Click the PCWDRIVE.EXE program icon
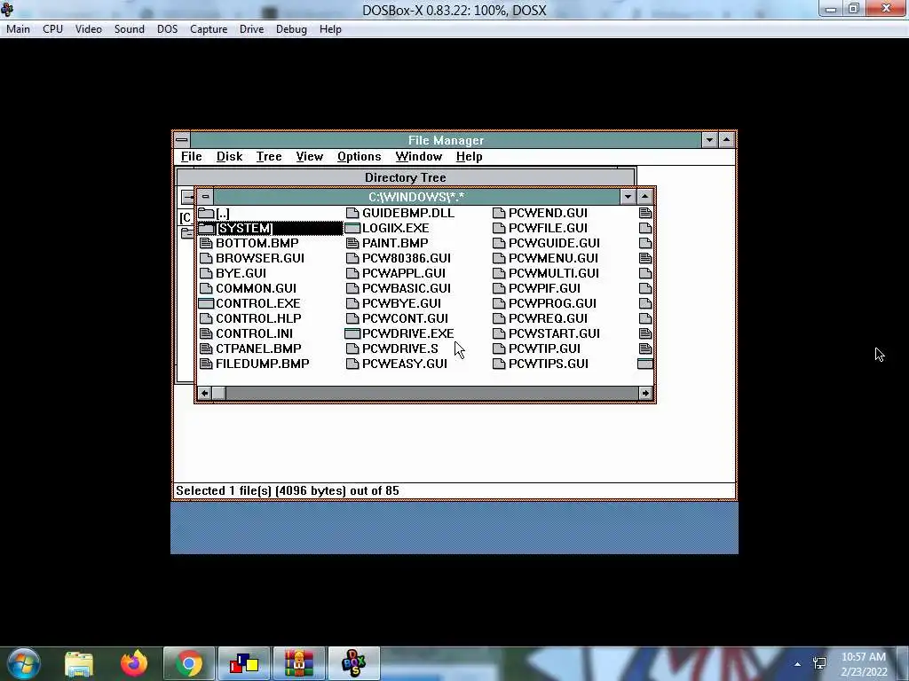The width and height of the screenshot is (909, 681). tap(352, 333)
